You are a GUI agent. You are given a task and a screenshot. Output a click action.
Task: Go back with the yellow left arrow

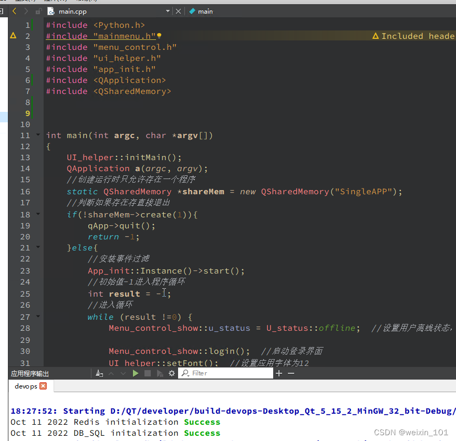click(x=14, y=12)
